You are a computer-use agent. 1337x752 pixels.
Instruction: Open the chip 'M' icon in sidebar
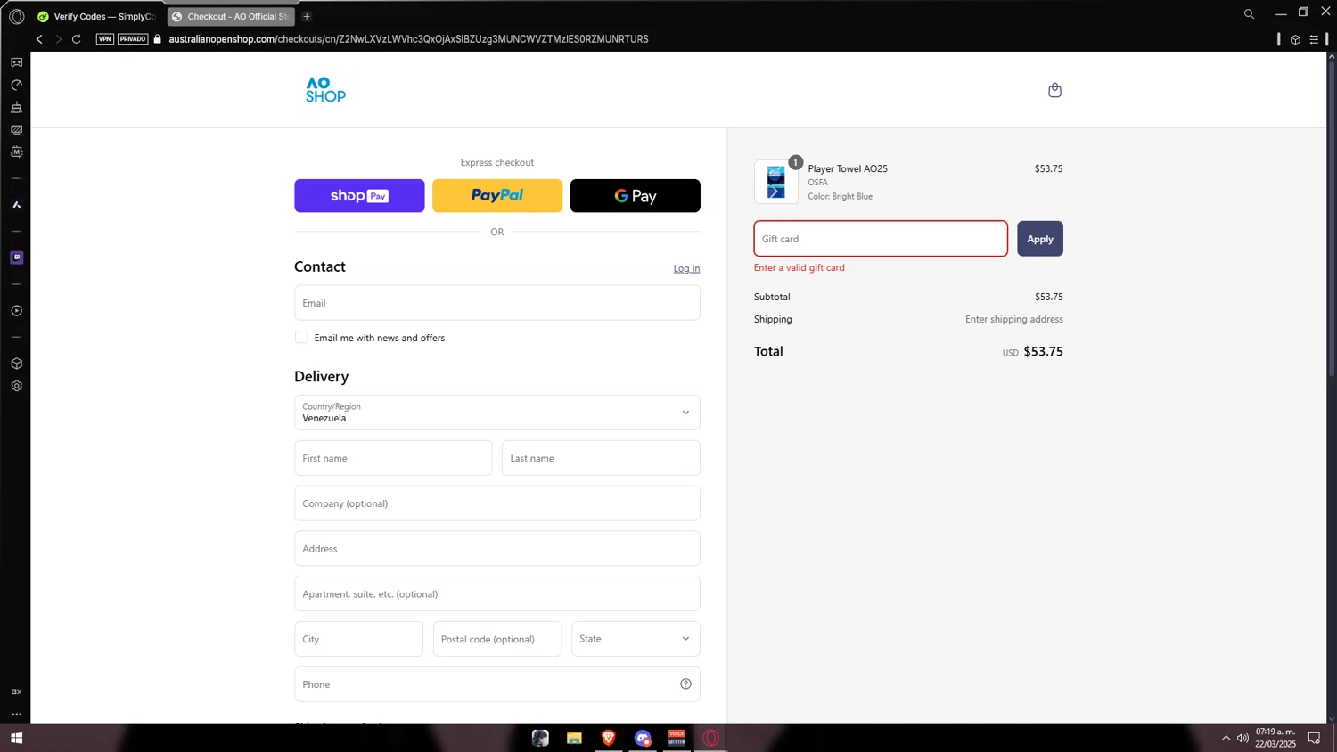coord(16,151)
